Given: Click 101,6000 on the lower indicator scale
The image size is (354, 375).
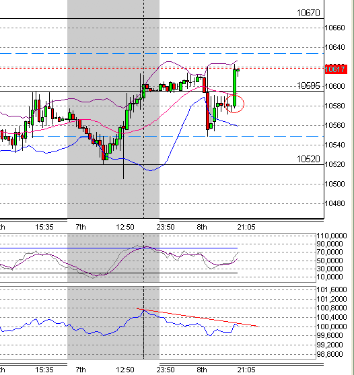Looking at the screenshot, I should [332, 290].
